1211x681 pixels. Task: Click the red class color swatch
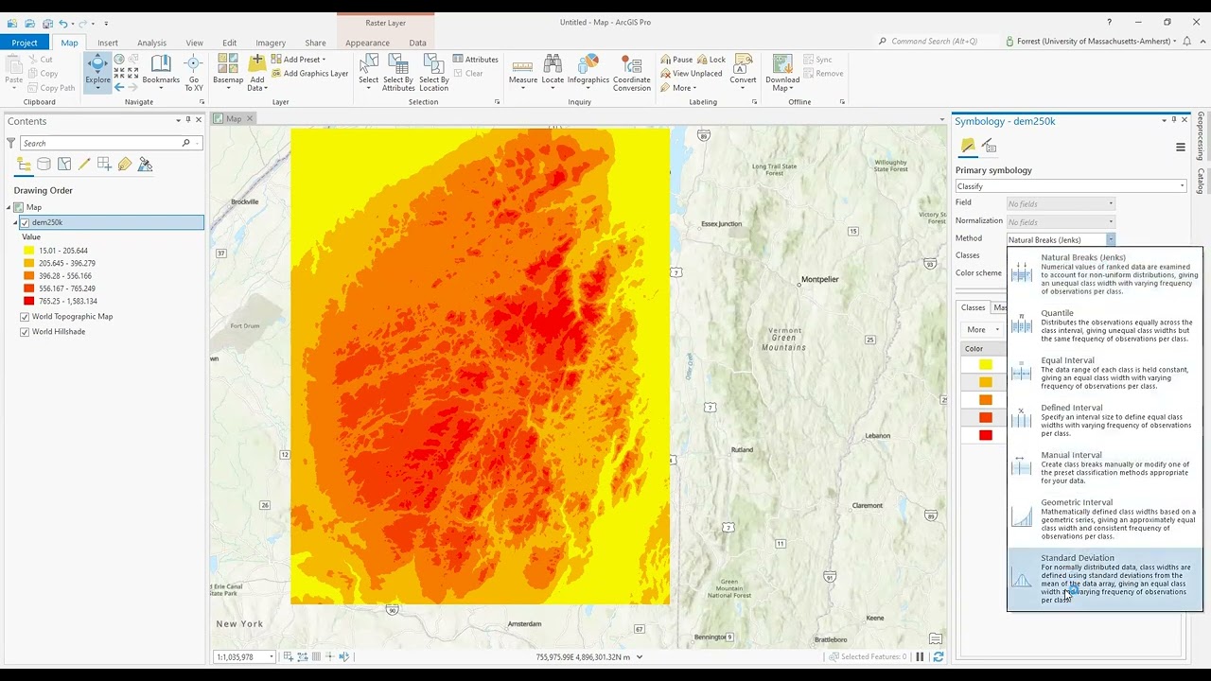point(985,435)
